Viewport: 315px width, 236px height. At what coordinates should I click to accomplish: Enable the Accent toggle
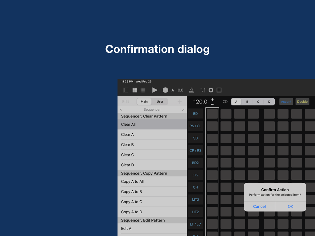click(286, 102)
